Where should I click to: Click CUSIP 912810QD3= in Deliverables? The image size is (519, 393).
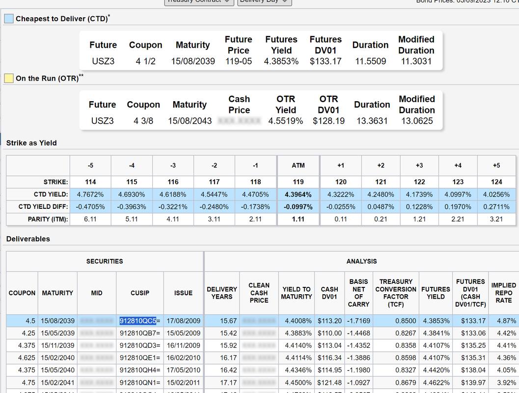tap(139, 345)
